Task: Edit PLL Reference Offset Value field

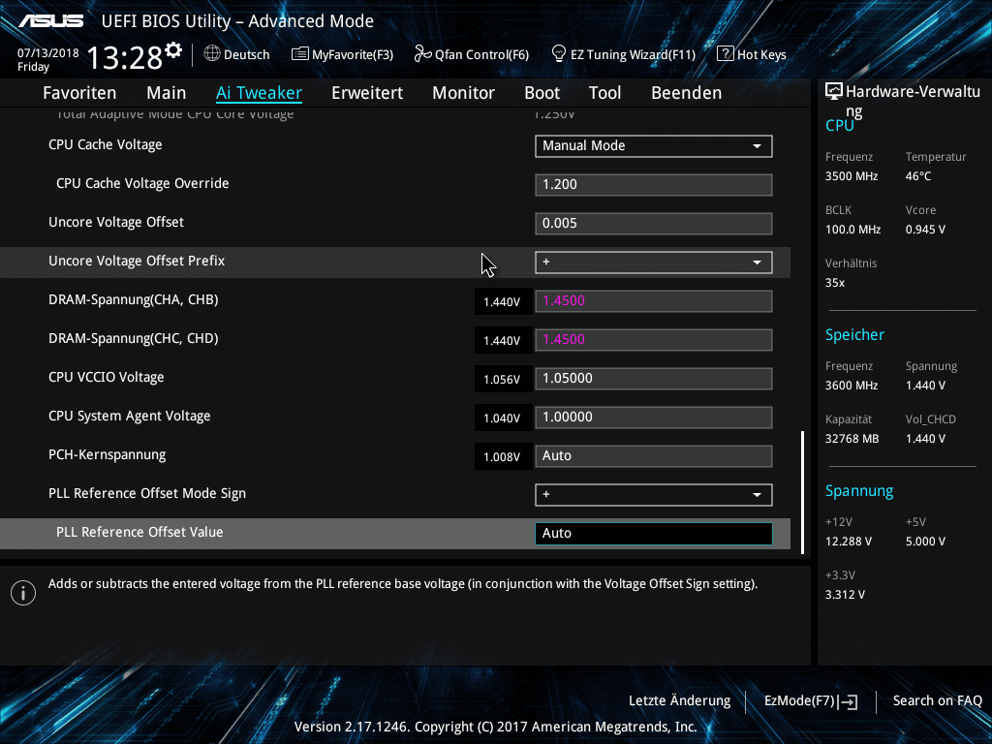Action: pyautogui.click(x=654, y=534)
